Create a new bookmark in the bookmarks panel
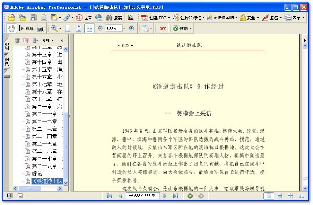The height and width of the screenshot is (205, 313). click(27, 41)
